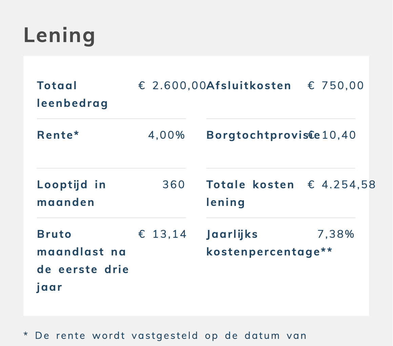393x346 pixels.
Task: Select the Totaal leenbedrag label
Action: coord(72,94)
